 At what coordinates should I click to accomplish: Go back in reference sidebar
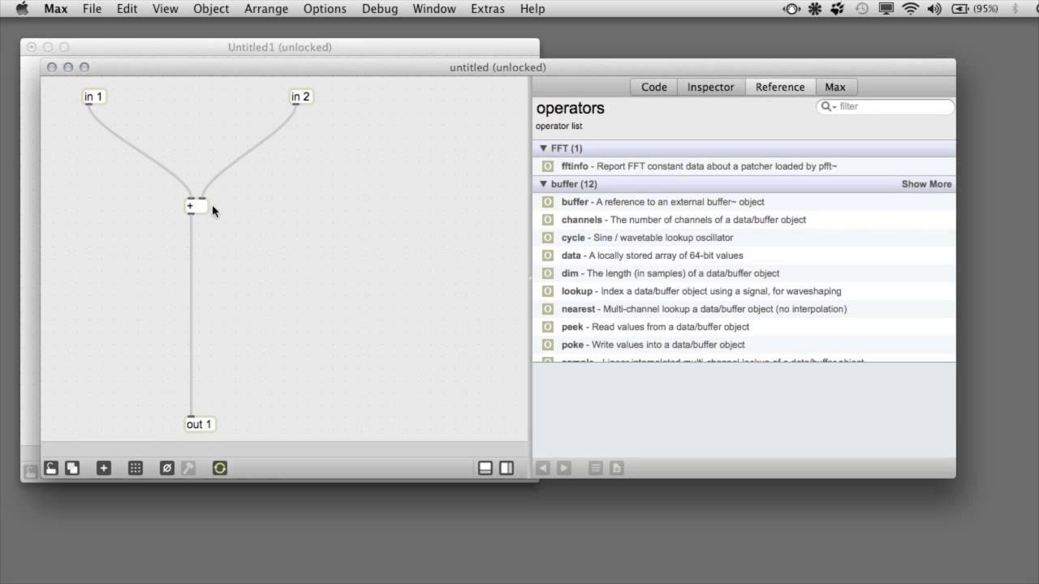coord(543,468)
